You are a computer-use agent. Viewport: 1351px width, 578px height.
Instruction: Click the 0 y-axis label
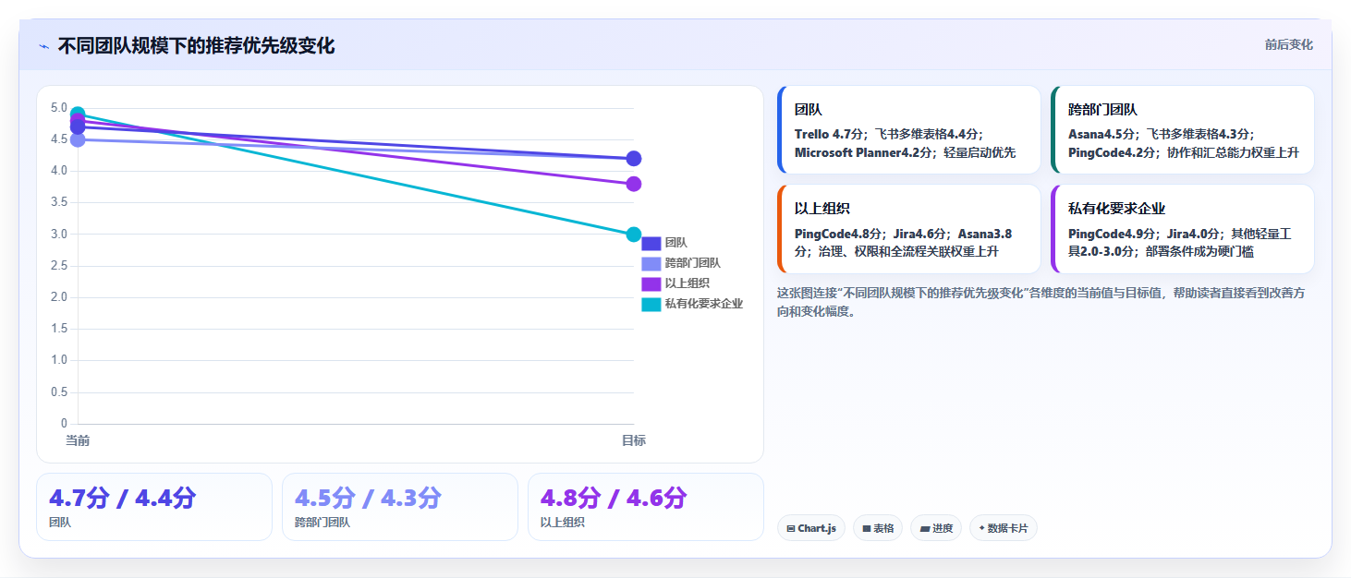pos(64,424)
